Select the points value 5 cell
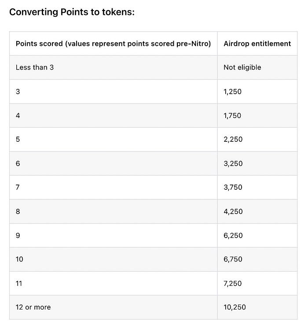 [x=114, y=139]
